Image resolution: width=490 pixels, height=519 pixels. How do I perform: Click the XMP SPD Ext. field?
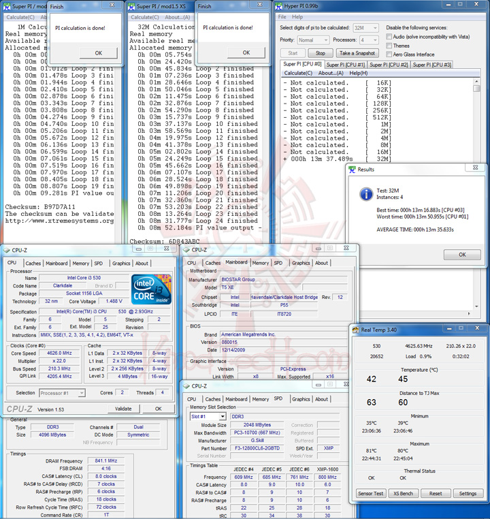(x=328, y=448)
